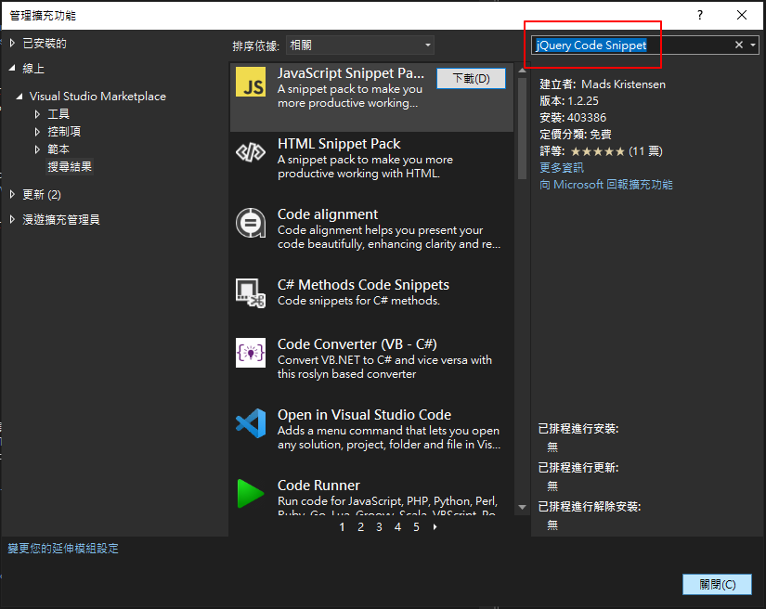Expand the 漫遊擴充管理員 node
This screenshot has height=609, width=766.
pyautogui.click(x=12, y=219)
